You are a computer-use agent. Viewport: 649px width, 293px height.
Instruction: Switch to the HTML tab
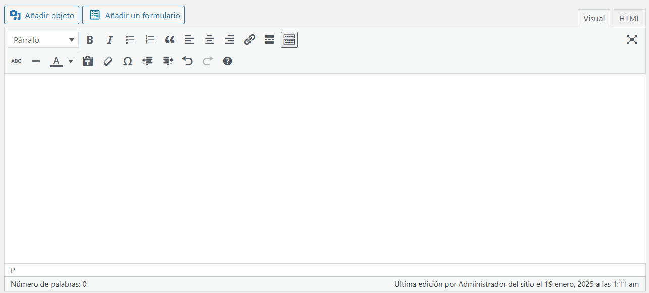click(x=629, y=19)
